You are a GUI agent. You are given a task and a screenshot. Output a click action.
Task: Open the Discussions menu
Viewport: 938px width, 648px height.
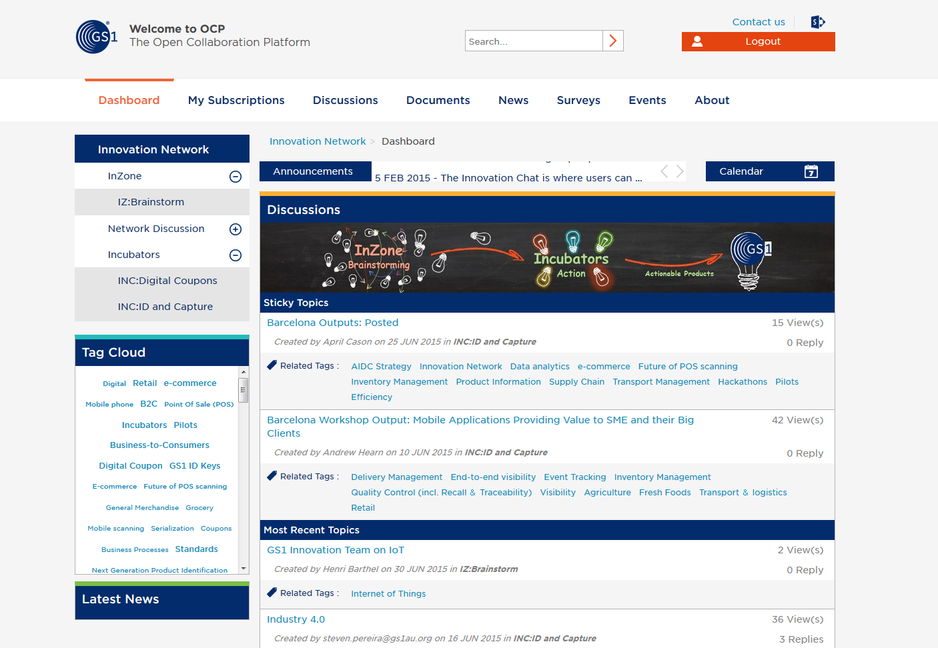coord(346,100)
